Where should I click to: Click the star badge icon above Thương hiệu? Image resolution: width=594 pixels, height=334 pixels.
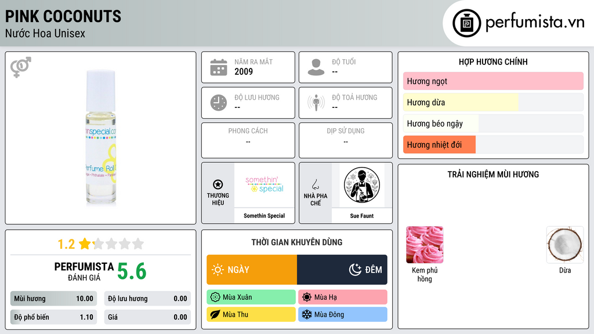tap(218, 184)
